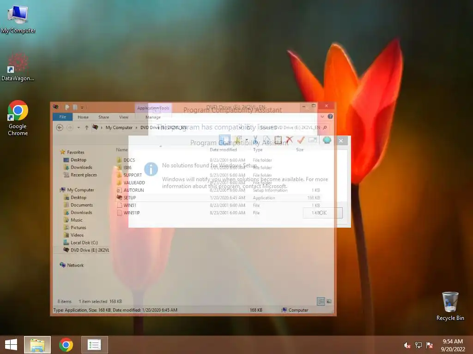The width and height of the screenshot is (473, 354).
Task: Open the network tray icon
Action: pyautogui.click(x=418, y=345)
